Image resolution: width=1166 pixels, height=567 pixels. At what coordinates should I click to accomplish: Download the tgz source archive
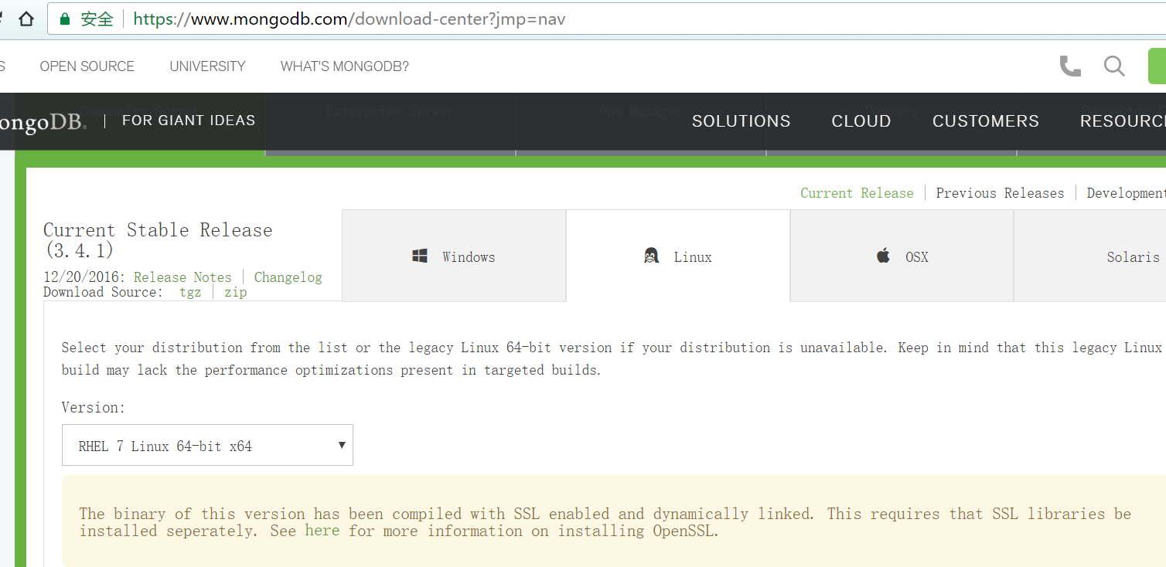pos(190,292)
